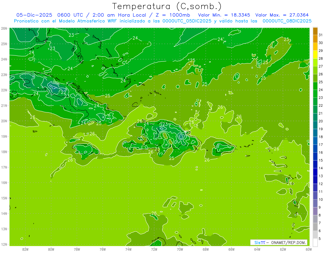Select legend swatch between 19 and 20

(x=315, y=125)
